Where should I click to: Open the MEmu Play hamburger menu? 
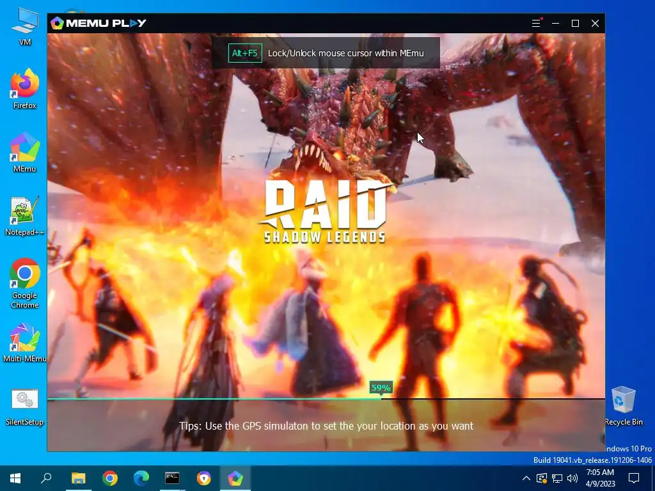click(x=536, y=24)
